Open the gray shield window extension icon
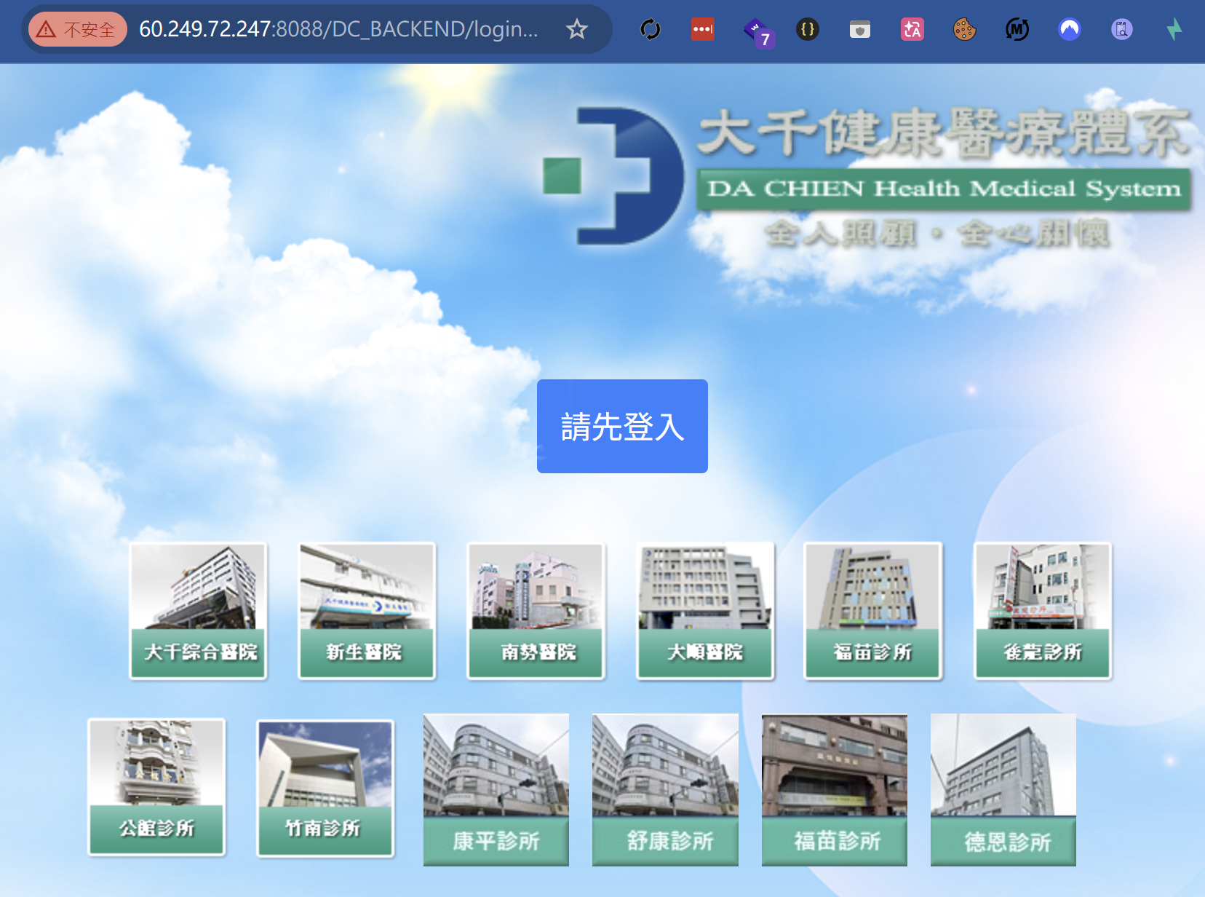1205x897 pixels. pos(860,29)
